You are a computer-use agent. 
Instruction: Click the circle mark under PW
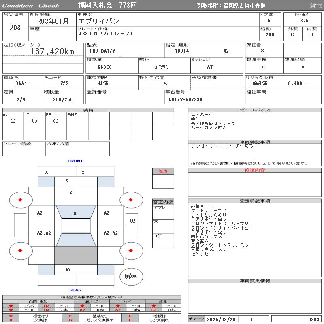coord(56,121)
